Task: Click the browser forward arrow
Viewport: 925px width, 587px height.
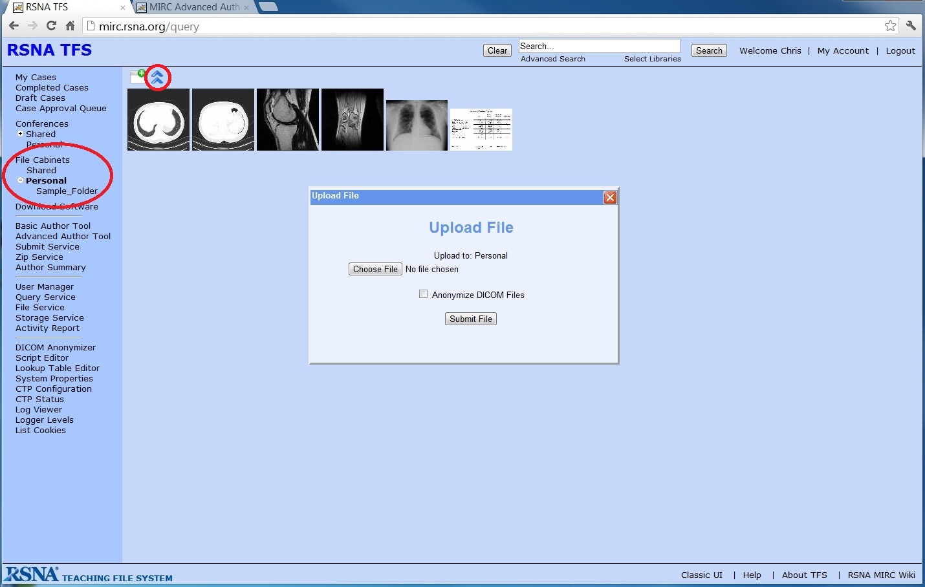Action: (x=32, y=26)
